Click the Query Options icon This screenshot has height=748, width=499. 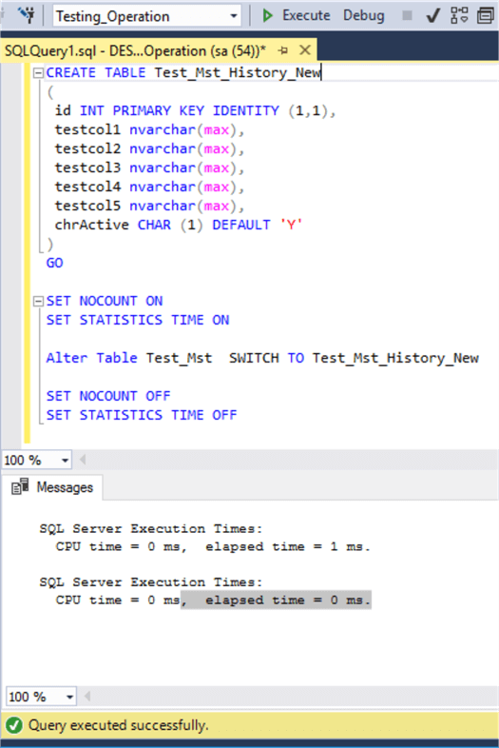486,16
